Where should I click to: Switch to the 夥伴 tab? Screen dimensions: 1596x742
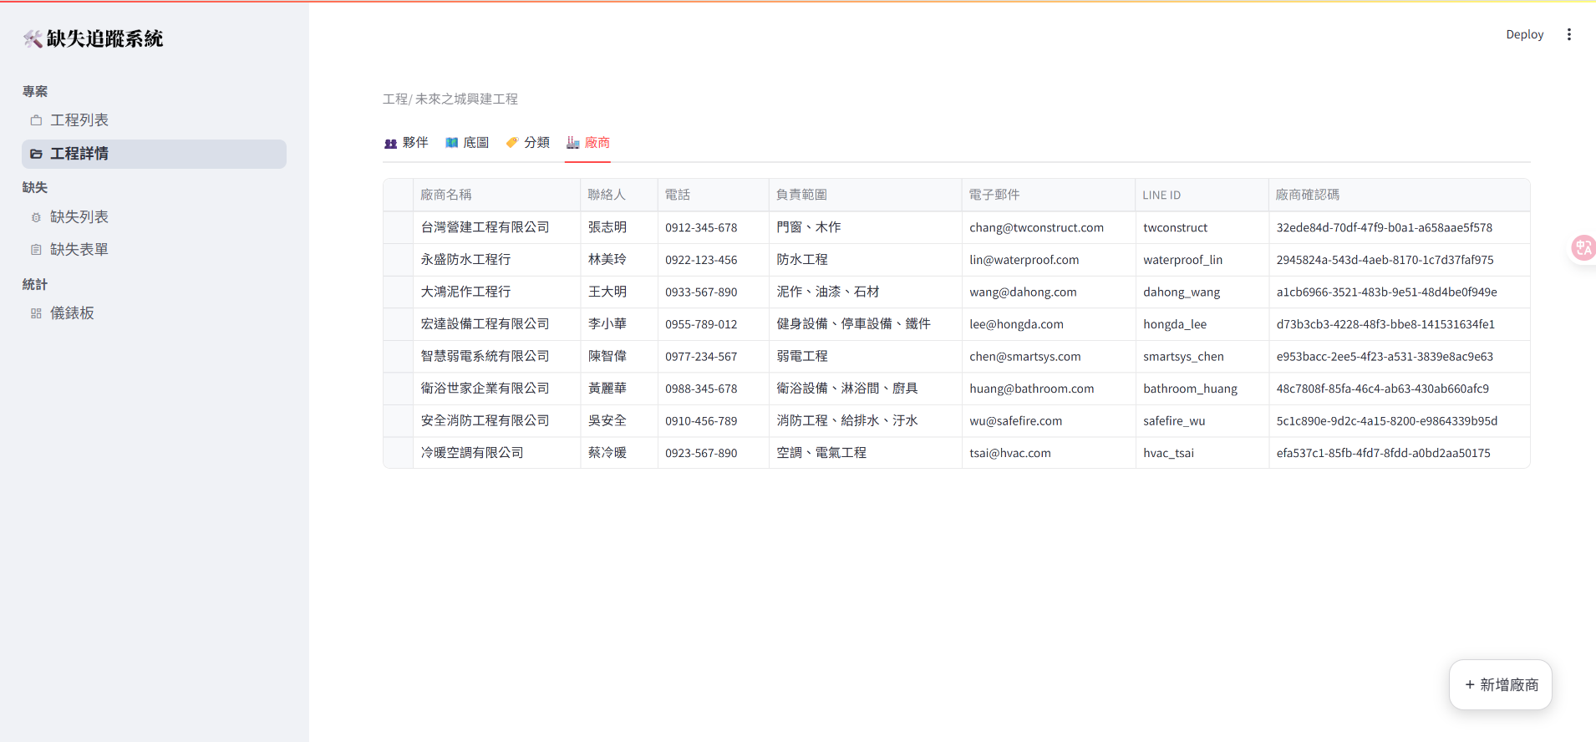pyautogui.click(x=406, y=143)
